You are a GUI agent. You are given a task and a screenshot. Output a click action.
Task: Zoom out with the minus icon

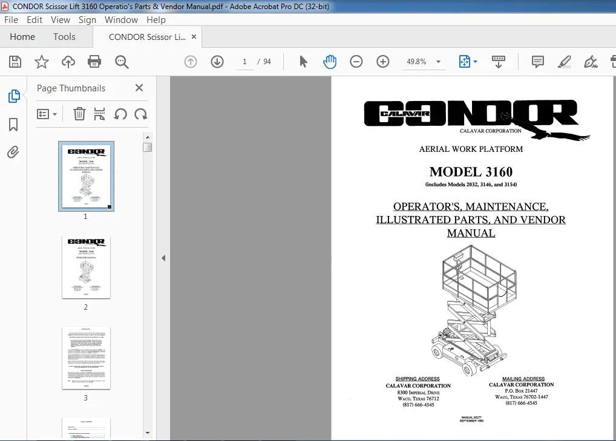pos(356,62)
